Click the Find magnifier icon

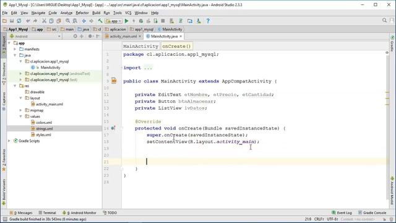click(x=67, y=21)
